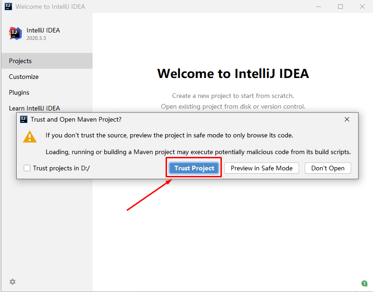Click 'Create a new project to start from scratch.' text

233,96
